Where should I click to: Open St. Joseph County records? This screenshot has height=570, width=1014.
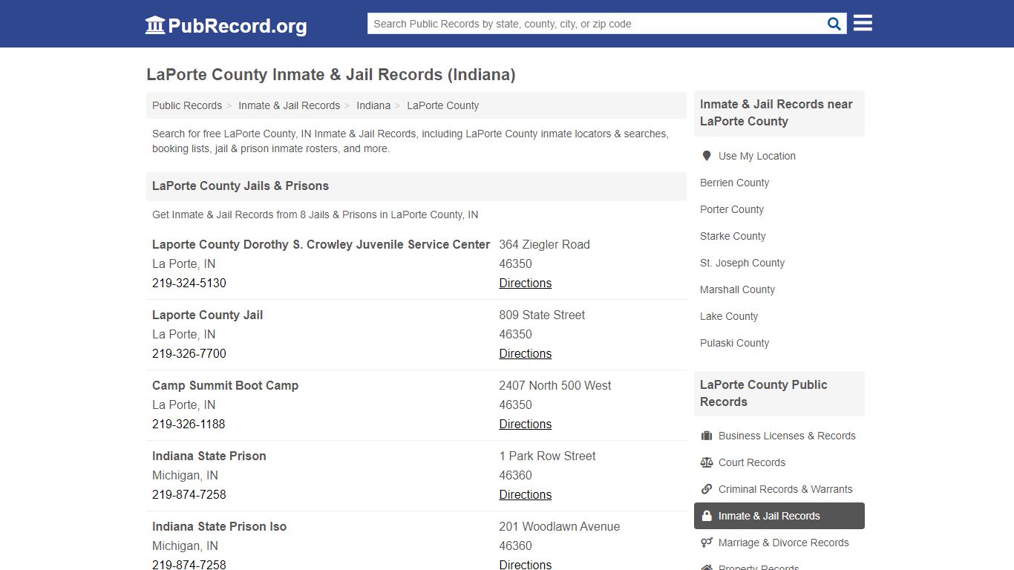pyautogui.click(x=742, y=263)
